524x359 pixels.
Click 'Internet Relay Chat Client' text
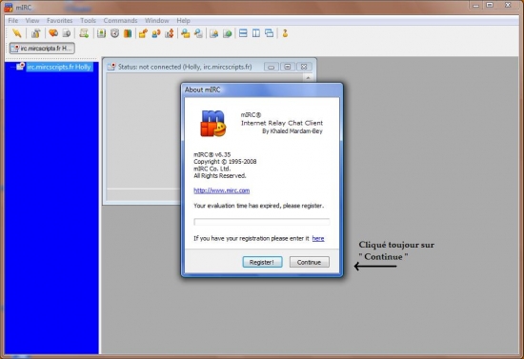[x=282, y=123]
